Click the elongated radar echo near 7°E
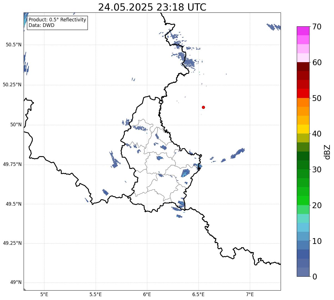Screen dimensions: 334x300 [x=238, y=153]
